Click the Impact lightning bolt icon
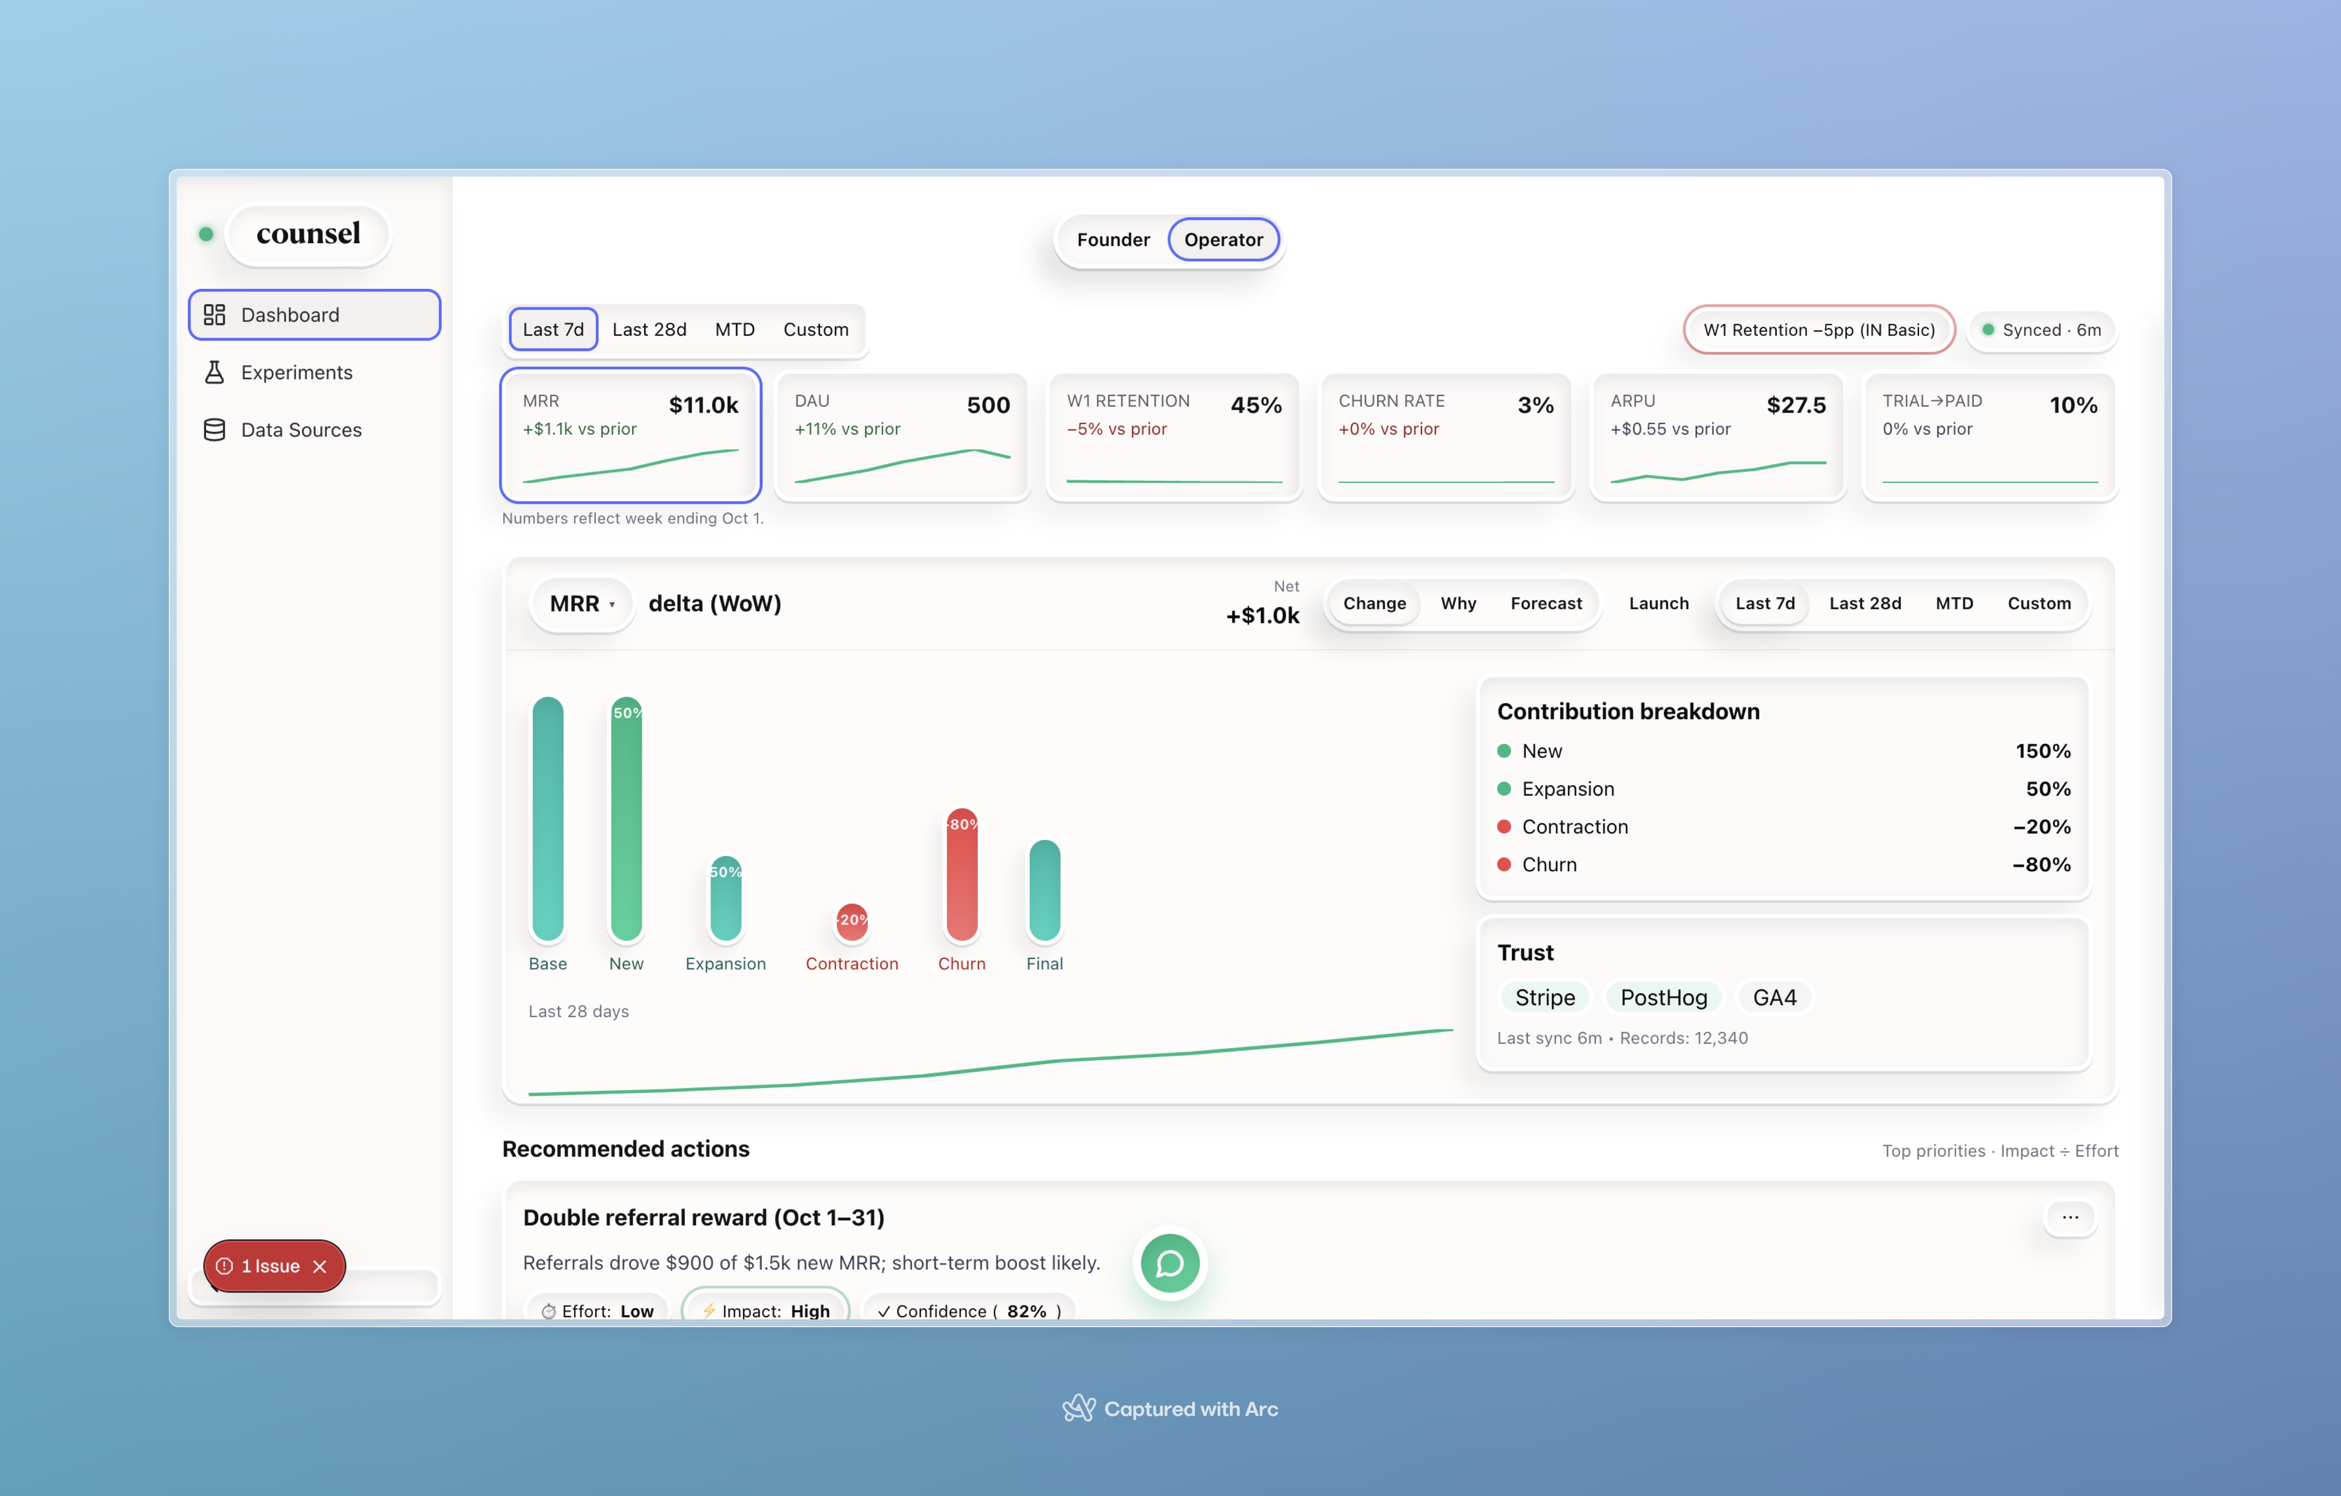Screen dimensions: 2341x1496 pos(709,1310)
